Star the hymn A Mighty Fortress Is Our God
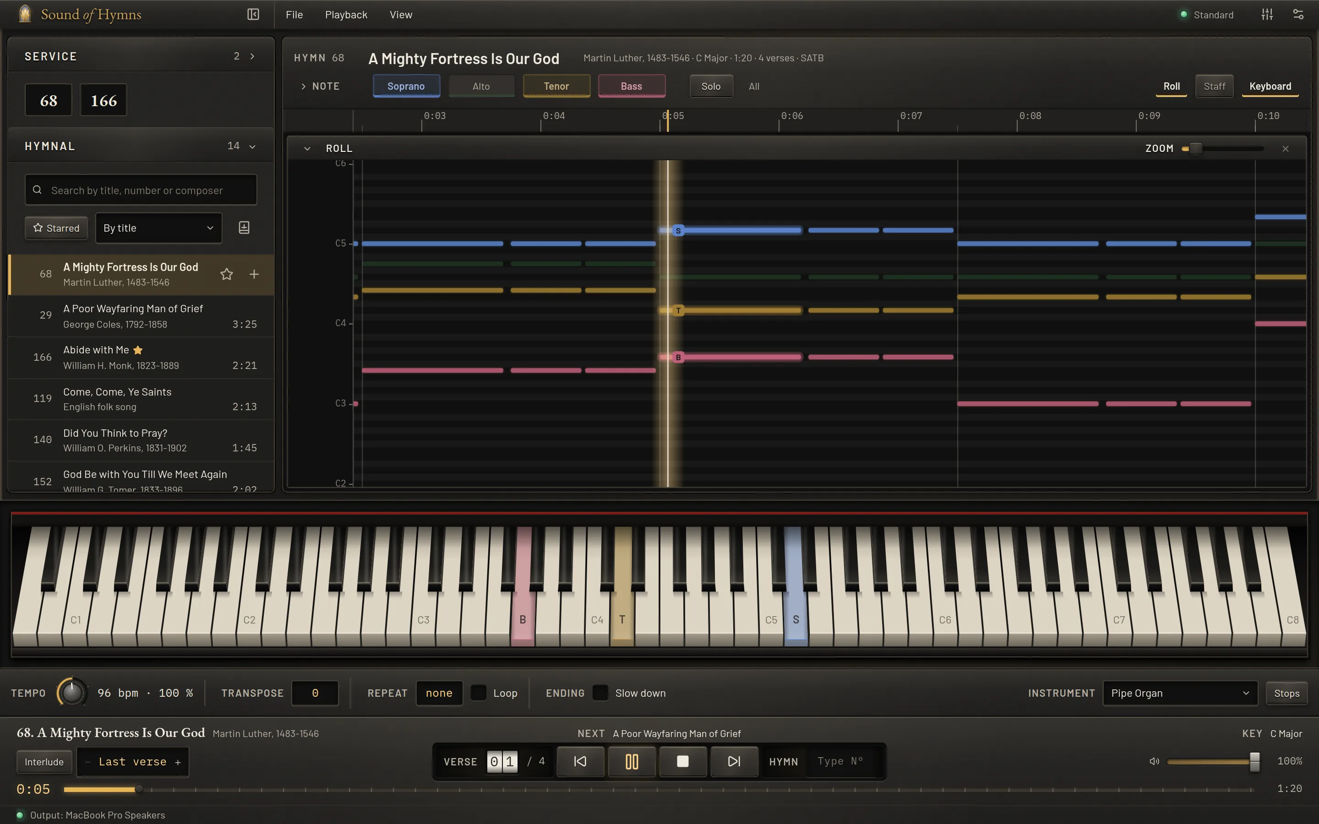This screenshot has width=1319, height=824. click(227, 274)
